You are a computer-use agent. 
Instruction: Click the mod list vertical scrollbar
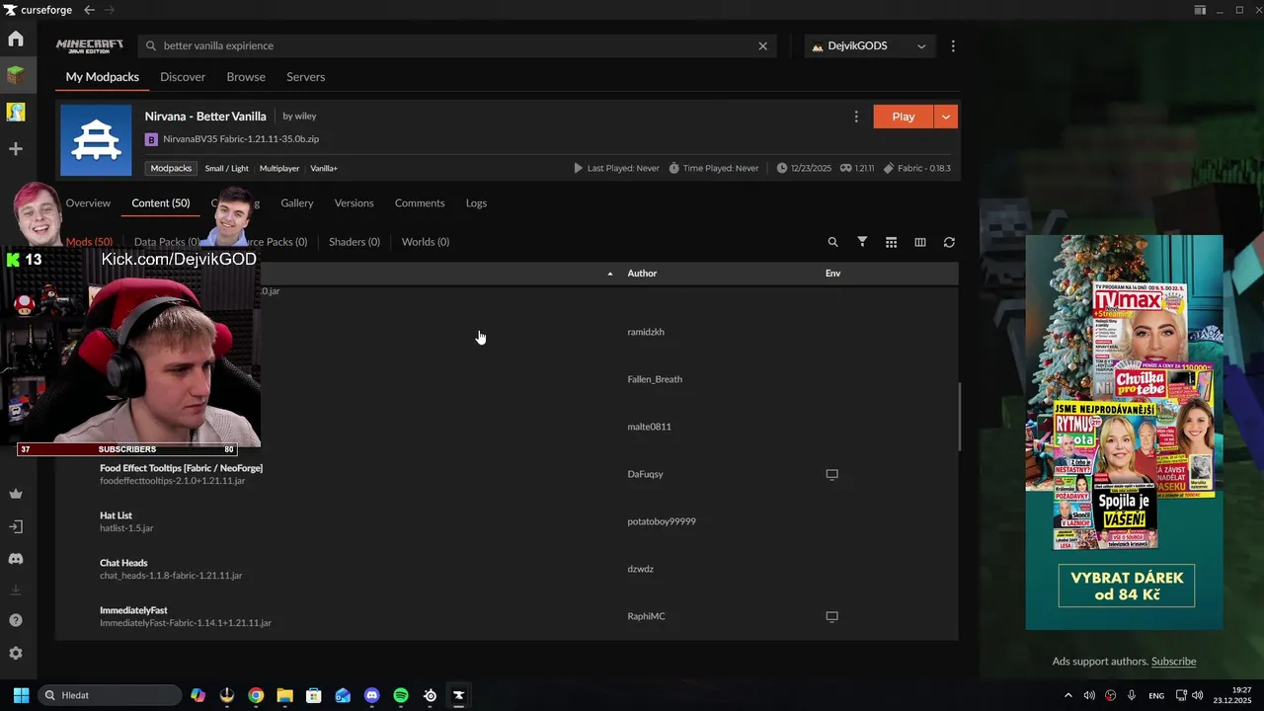[960, 415]
